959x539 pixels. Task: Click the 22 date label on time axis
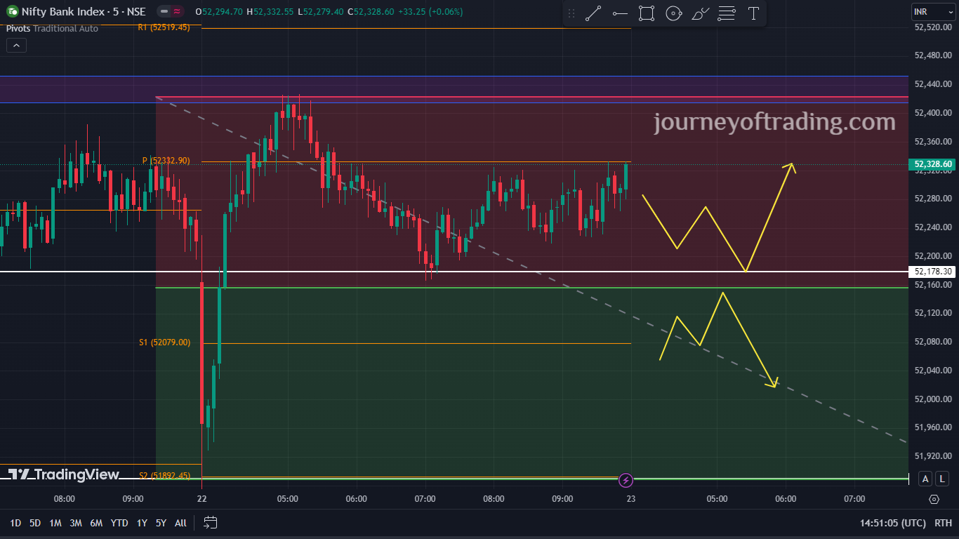click(x=202, y=499)
